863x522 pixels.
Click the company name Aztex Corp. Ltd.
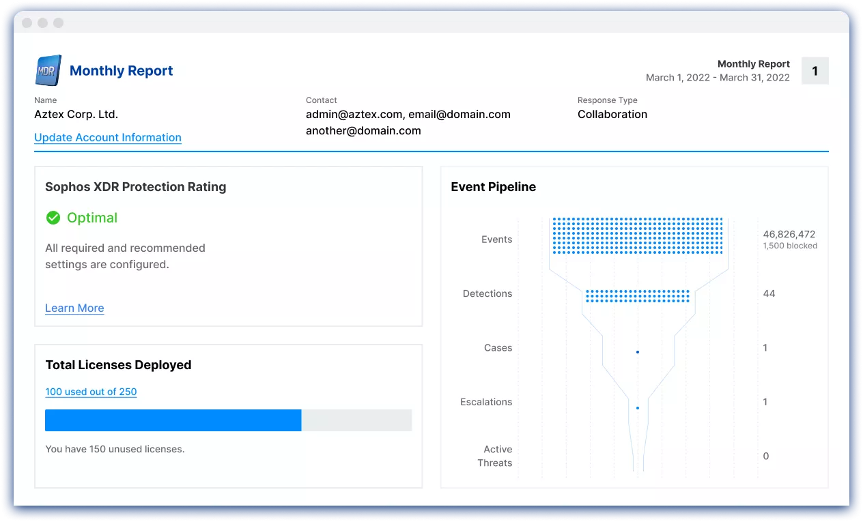pyautogui.click(x=76, y=114)
